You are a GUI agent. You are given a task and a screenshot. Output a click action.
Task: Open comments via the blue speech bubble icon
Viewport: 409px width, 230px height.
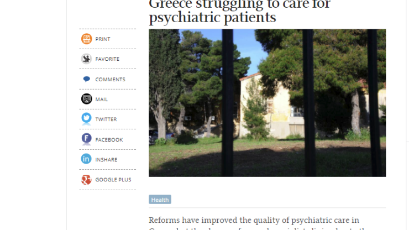(x=86, y=79)
